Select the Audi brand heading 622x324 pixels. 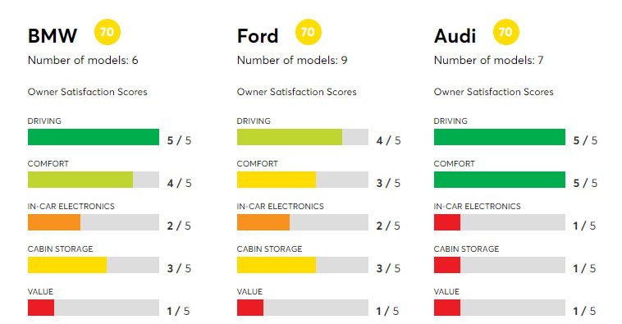(455, 36)
